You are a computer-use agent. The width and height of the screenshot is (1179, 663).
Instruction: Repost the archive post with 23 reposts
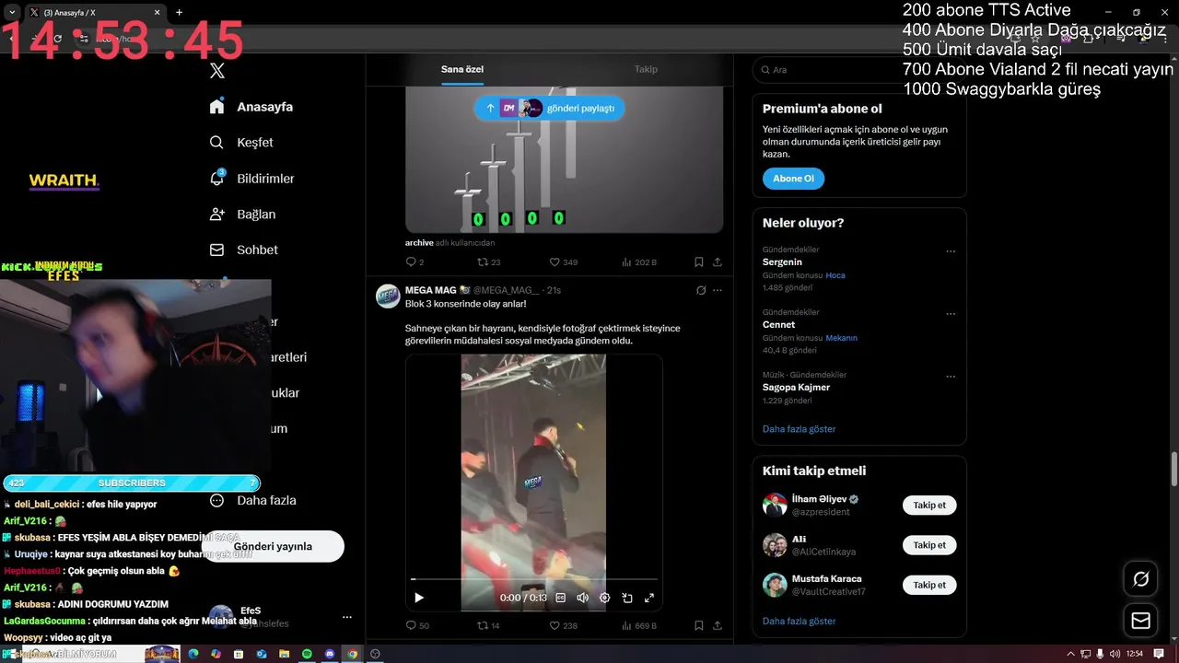[x=489, y=262]
